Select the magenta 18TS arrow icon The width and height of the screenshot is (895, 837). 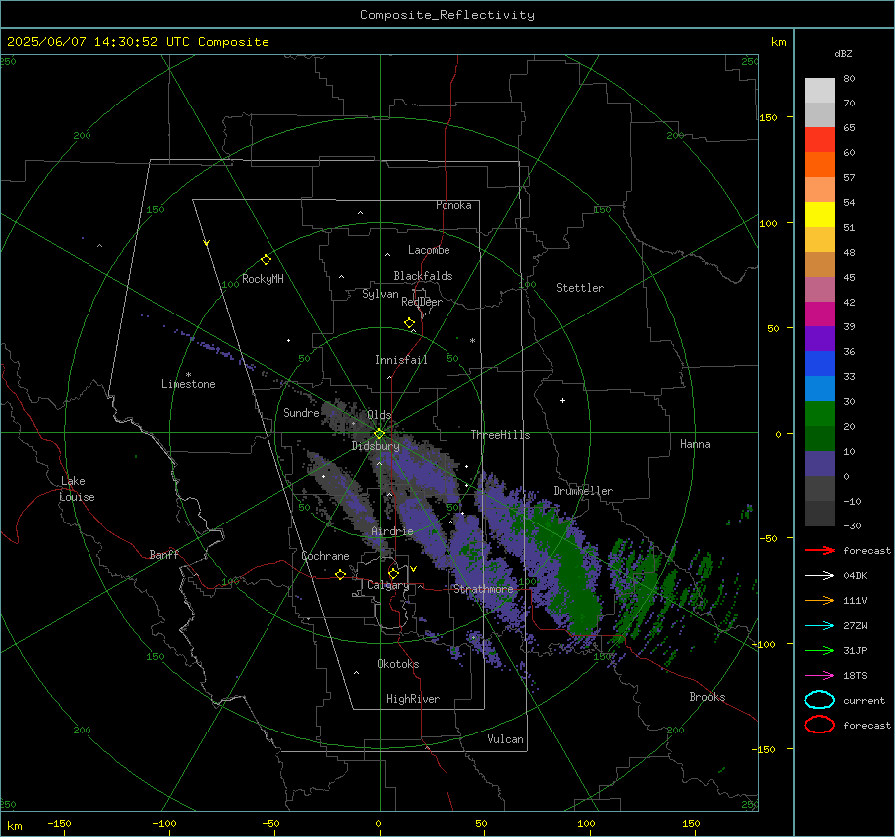click(x=819, y=676)
